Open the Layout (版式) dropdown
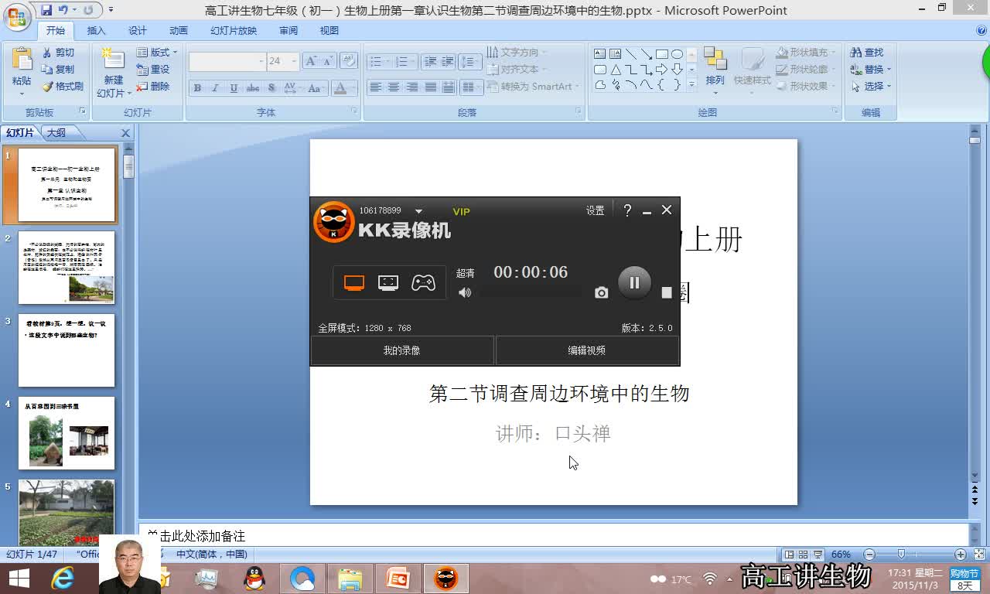Image resolution: width=990 pixels, height=594 pixels. pyautogui.click(x=157, y=53)
